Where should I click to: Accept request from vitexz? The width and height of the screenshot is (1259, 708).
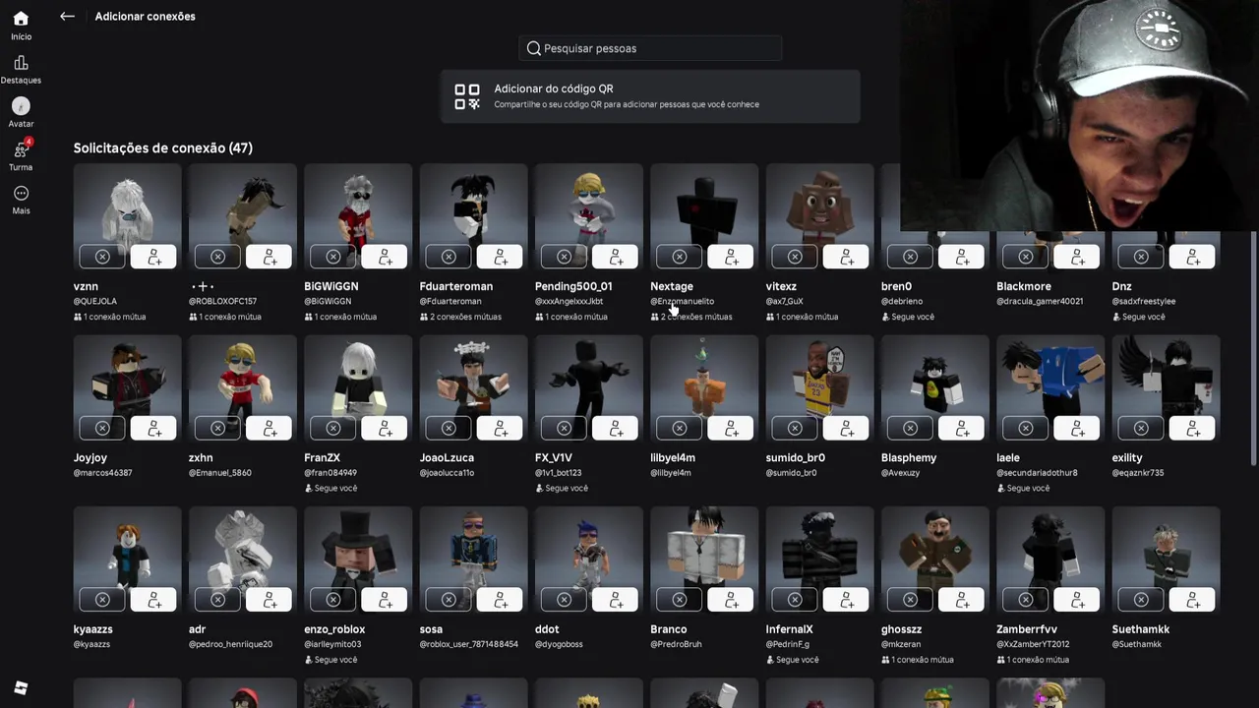847,257
